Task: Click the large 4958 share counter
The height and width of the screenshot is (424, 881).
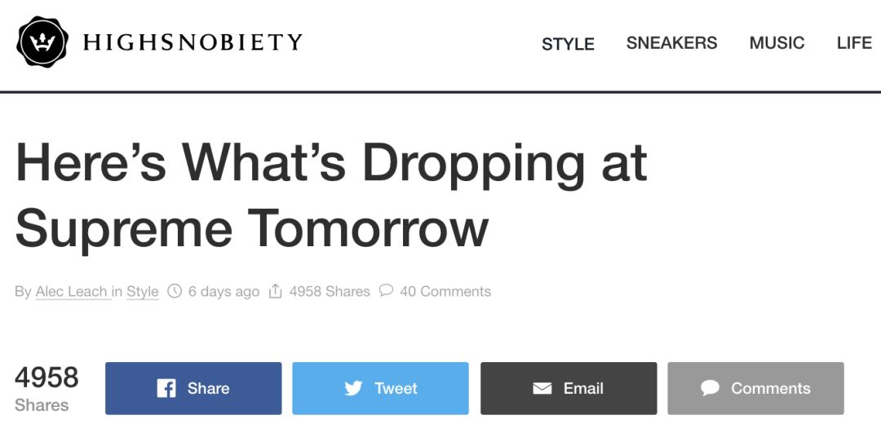Action: (x=46, y=378)
